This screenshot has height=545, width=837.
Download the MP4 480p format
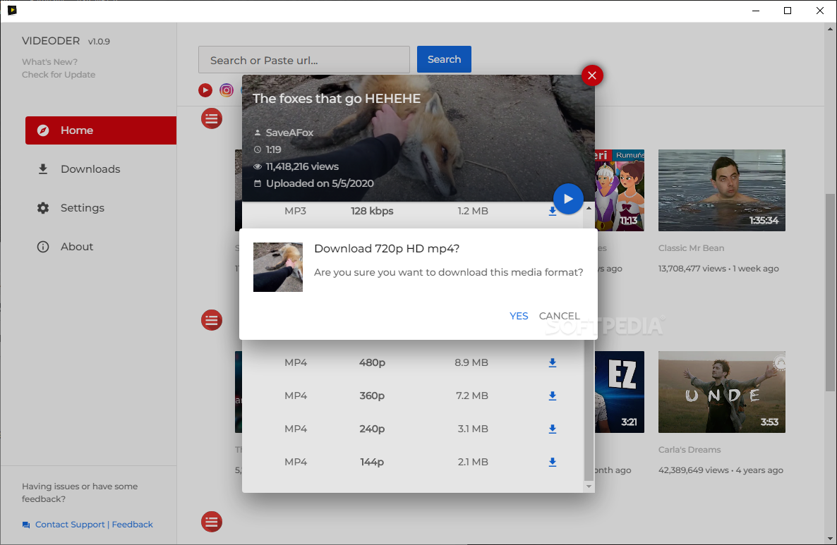pyautogui.click(x=553, y=362)
